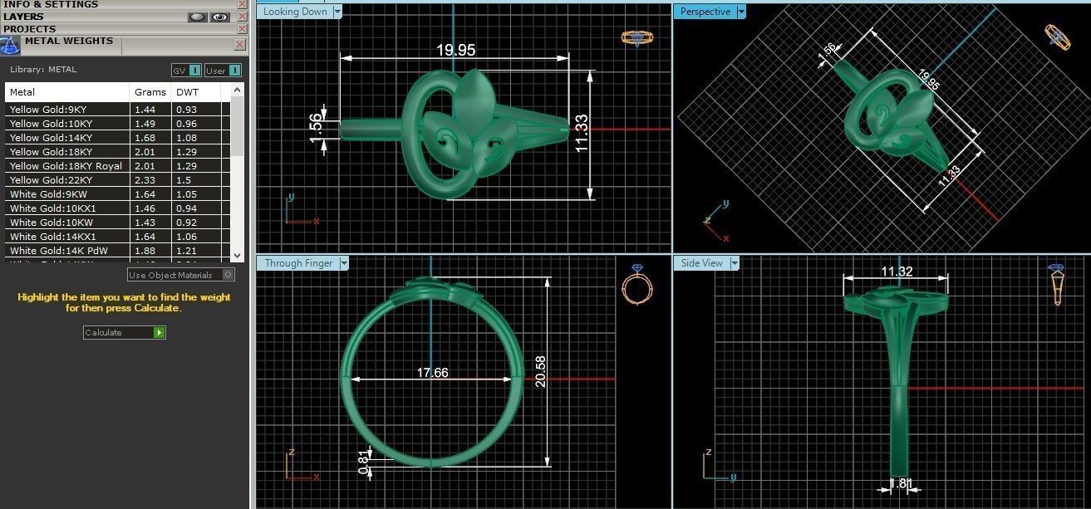
Task: Click the metal list scroll down arrow
Action: [238, 255]
